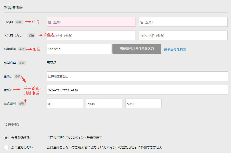Click the 住所2 field with 3-24-72
The width and height of the screenshot is (231, 153).
click(x=137, y=90)
